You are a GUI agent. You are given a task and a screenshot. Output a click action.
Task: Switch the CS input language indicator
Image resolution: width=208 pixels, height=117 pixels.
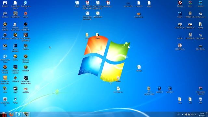[178, 114]
